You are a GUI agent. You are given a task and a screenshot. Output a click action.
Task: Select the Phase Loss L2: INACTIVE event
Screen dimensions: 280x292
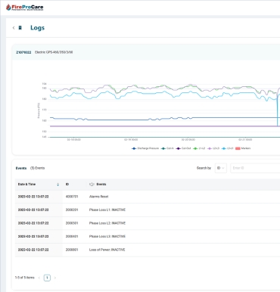tap(107, 223)
